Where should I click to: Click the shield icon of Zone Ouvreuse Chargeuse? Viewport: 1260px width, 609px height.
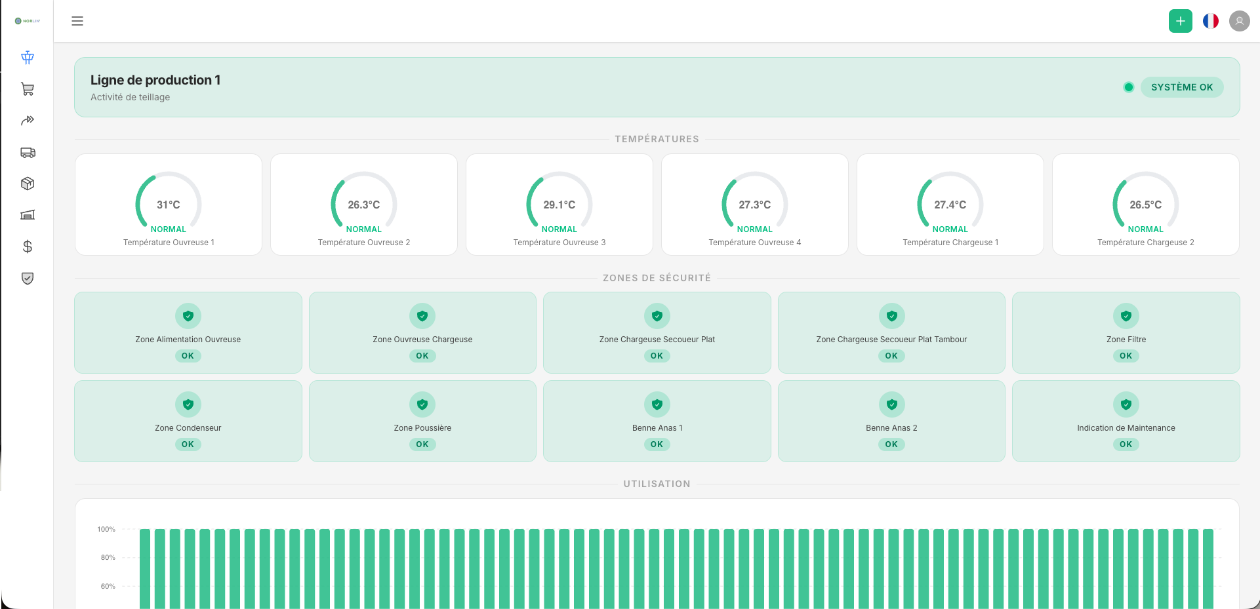coord(422,316)
